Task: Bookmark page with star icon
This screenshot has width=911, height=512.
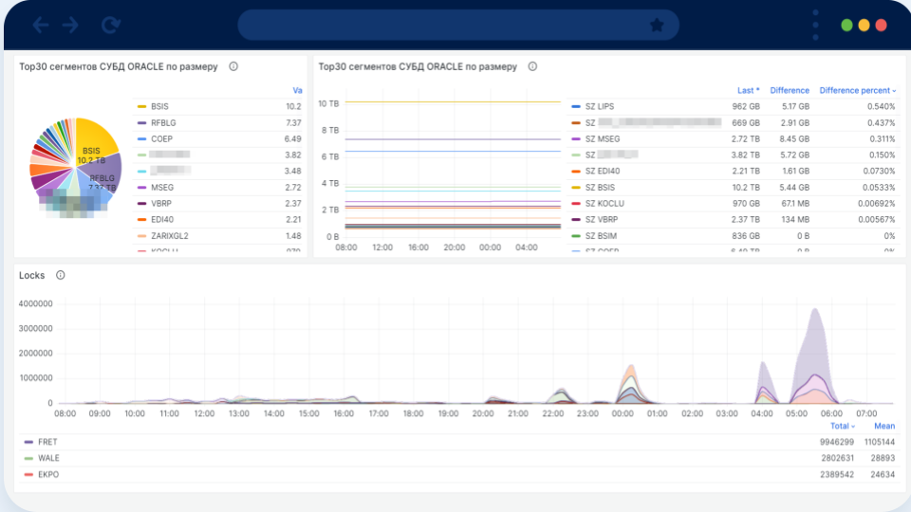Action: [x=657, y=26]
